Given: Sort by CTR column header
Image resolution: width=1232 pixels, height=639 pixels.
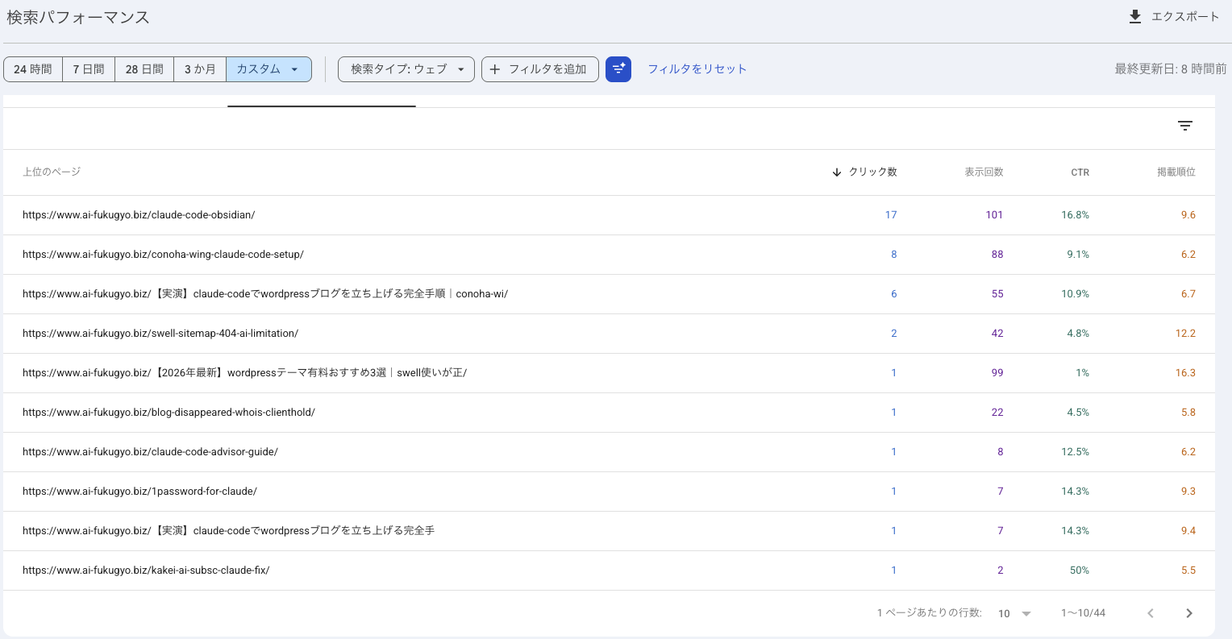Looking at the screenshot, I should [x=1080, y=172].
